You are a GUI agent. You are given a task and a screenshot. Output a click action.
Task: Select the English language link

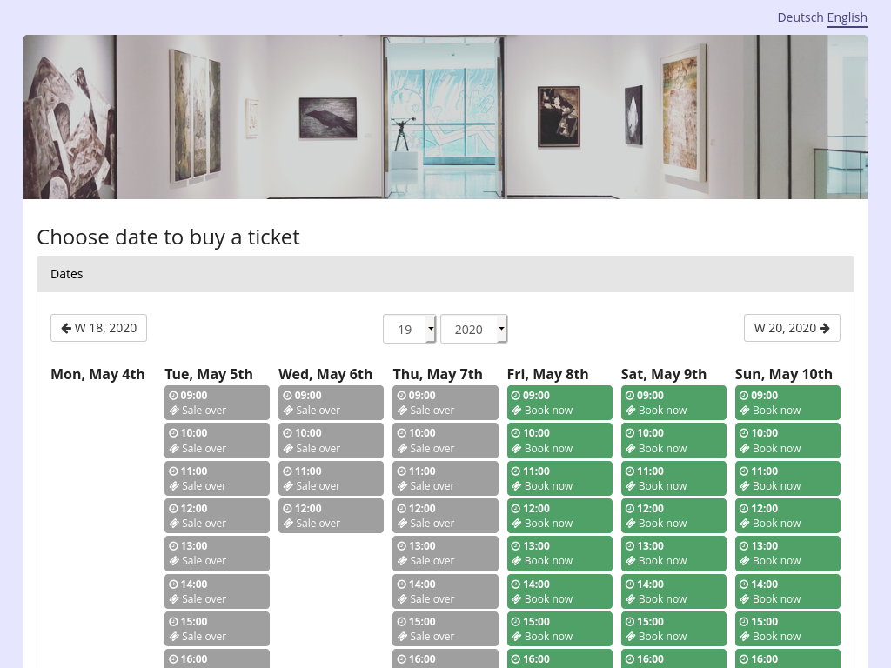click(x=847, y=17)
